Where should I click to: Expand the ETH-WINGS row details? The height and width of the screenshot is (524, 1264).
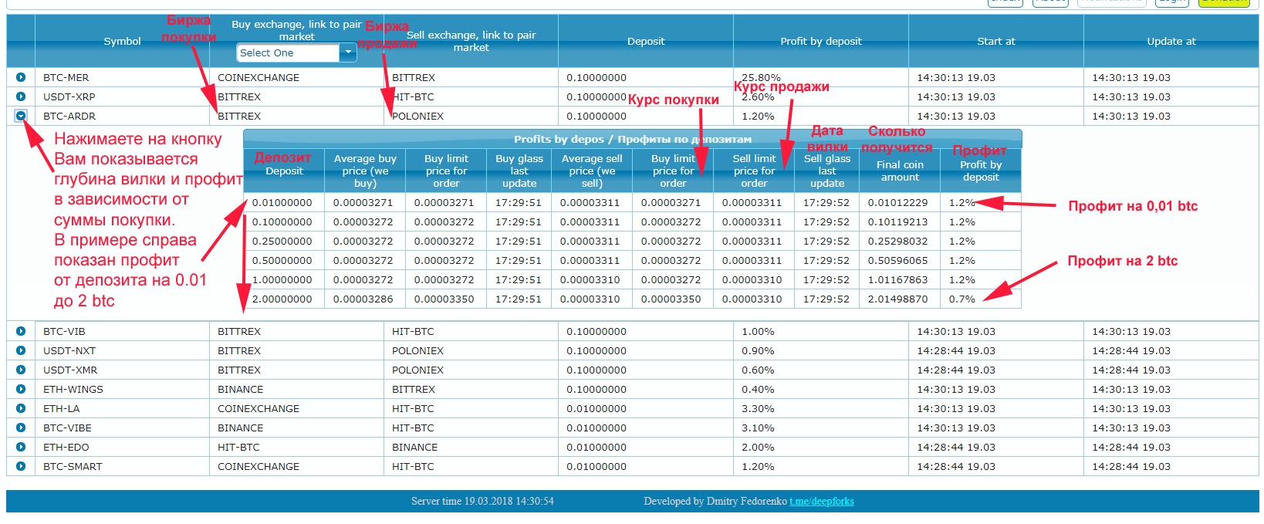tap(21, 389)
